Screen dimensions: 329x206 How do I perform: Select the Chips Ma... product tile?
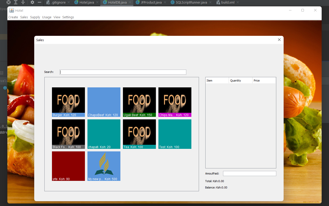coord(175,102)
